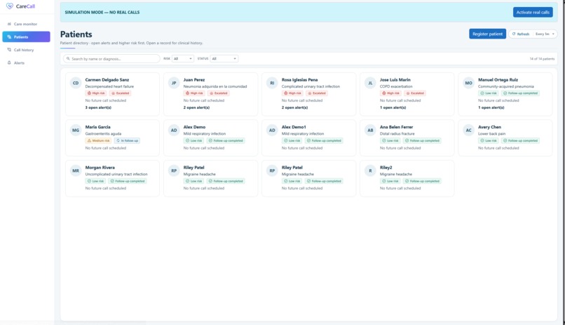Open Morgan Rivera patient record
The height and width of the screenshot is (325, 565).
(x=112, y=178)
